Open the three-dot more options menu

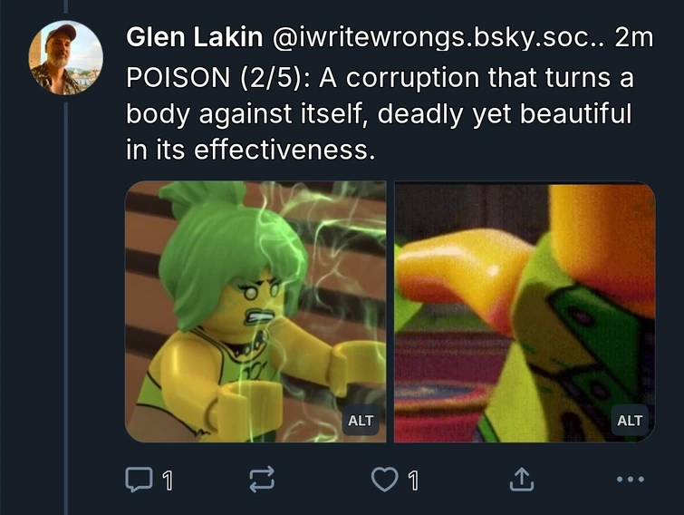(x=631, y=480)
